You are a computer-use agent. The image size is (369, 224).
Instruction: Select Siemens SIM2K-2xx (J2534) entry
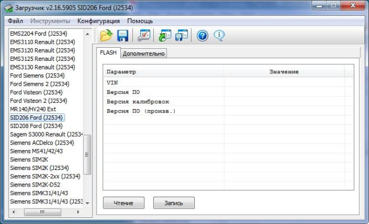tap(45, 176)
